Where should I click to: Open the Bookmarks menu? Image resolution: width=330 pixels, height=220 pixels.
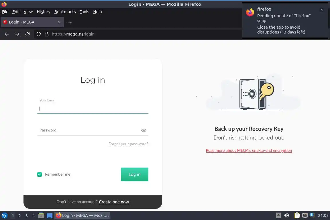pos(65,12)
